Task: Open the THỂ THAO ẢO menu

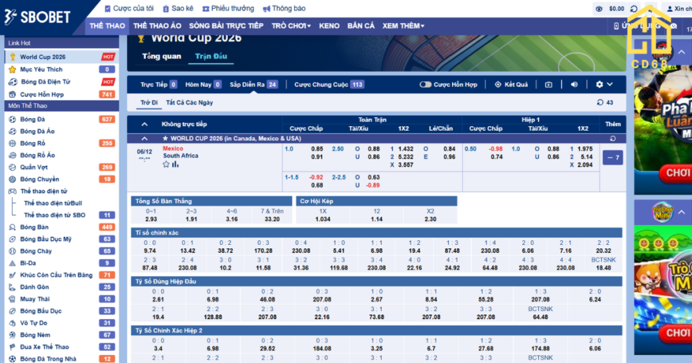Action: [x=157, y=26]
